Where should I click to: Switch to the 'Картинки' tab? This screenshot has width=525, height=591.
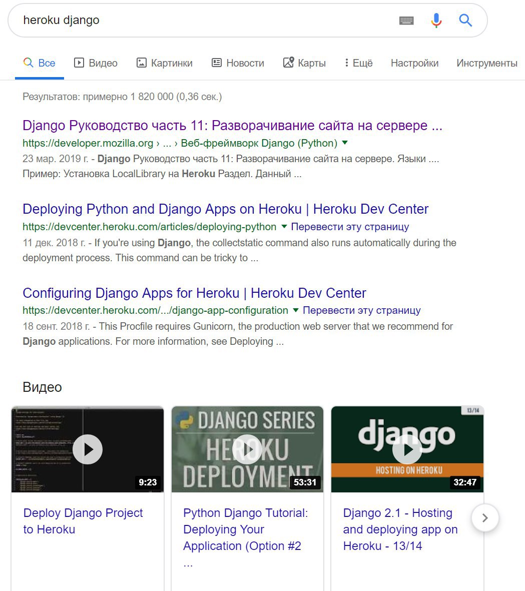tap(164, 63)
